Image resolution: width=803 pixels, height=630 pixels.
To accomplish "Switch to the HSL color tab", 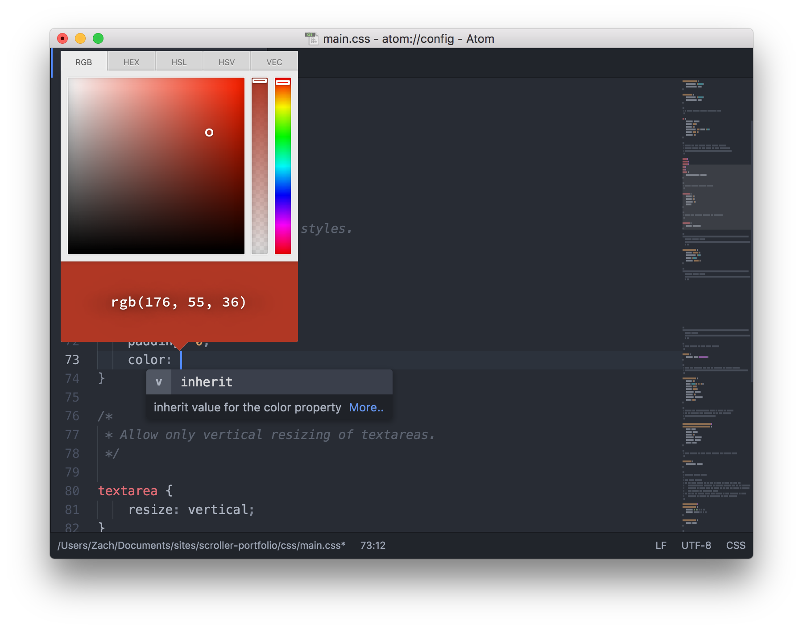I will pos(179,62).
